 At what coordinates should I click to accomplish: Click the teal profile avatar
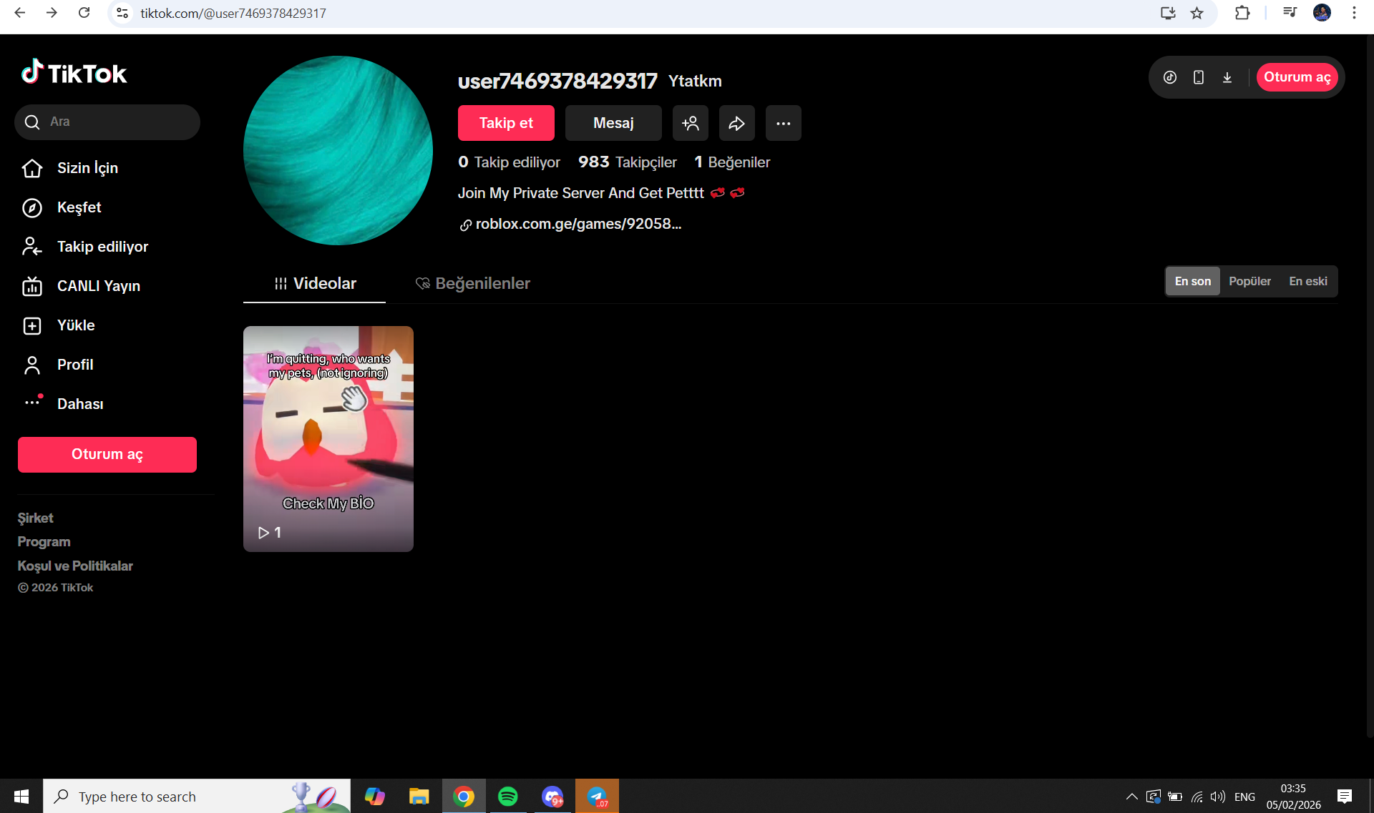[x=338, y=151]
